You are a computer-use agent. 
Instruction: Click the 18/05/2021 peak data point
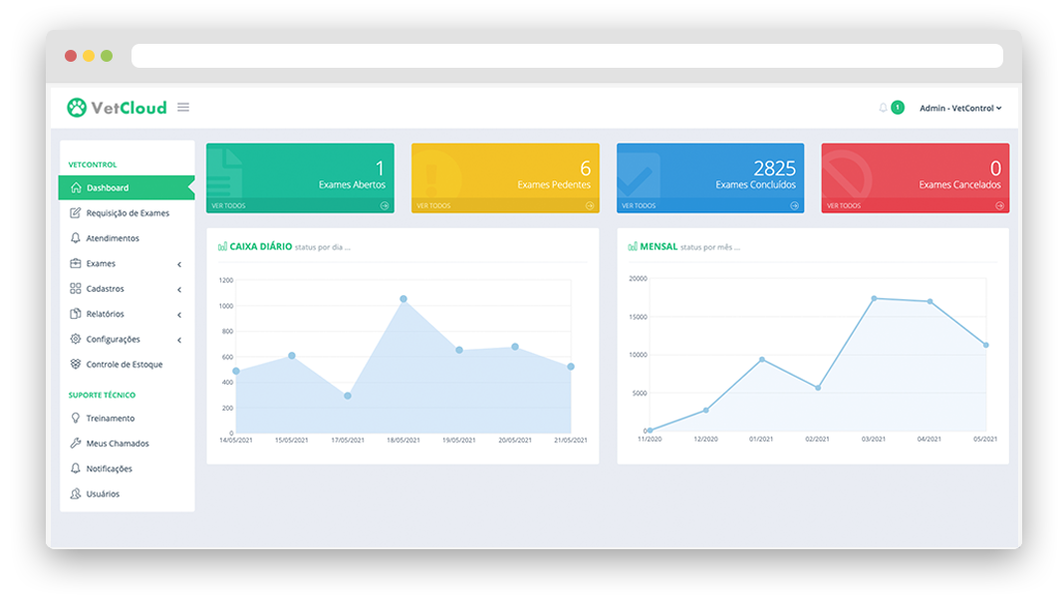(403, 299)
